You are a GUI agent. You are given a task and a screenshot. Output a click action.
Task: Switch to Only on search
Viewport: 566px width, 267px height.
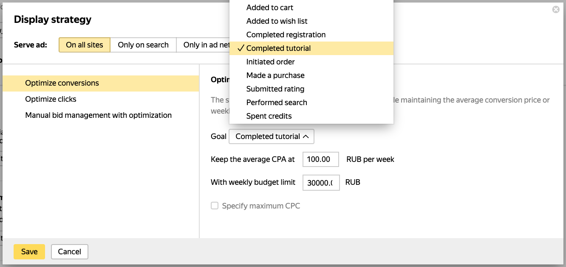[x=143, y=45]
